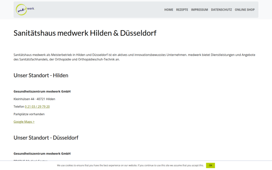Click Gesundheitszentrum medwerk GmbH under Hilden
Screen dimensions: 272x170
click(42, 92)
